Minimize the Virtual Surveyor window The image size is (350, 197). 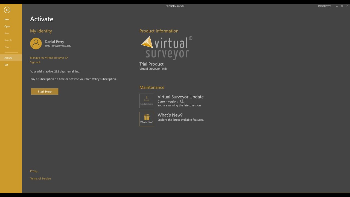coord(337,6)
